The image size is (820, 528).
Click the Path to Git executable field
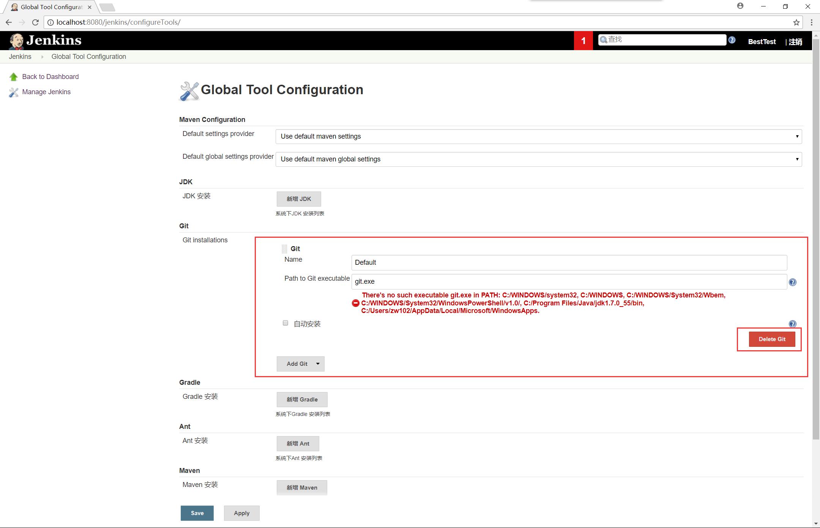(569, 281)
